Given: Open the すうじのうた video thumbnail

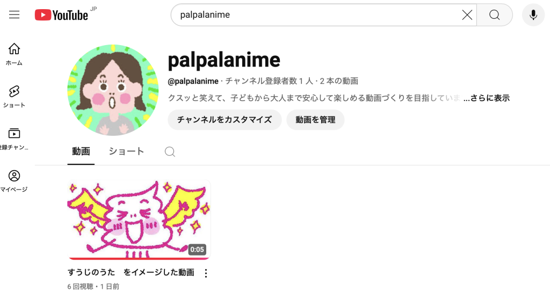Looking at the screenshot, I should pyautogui.click(x=139, y=220).
